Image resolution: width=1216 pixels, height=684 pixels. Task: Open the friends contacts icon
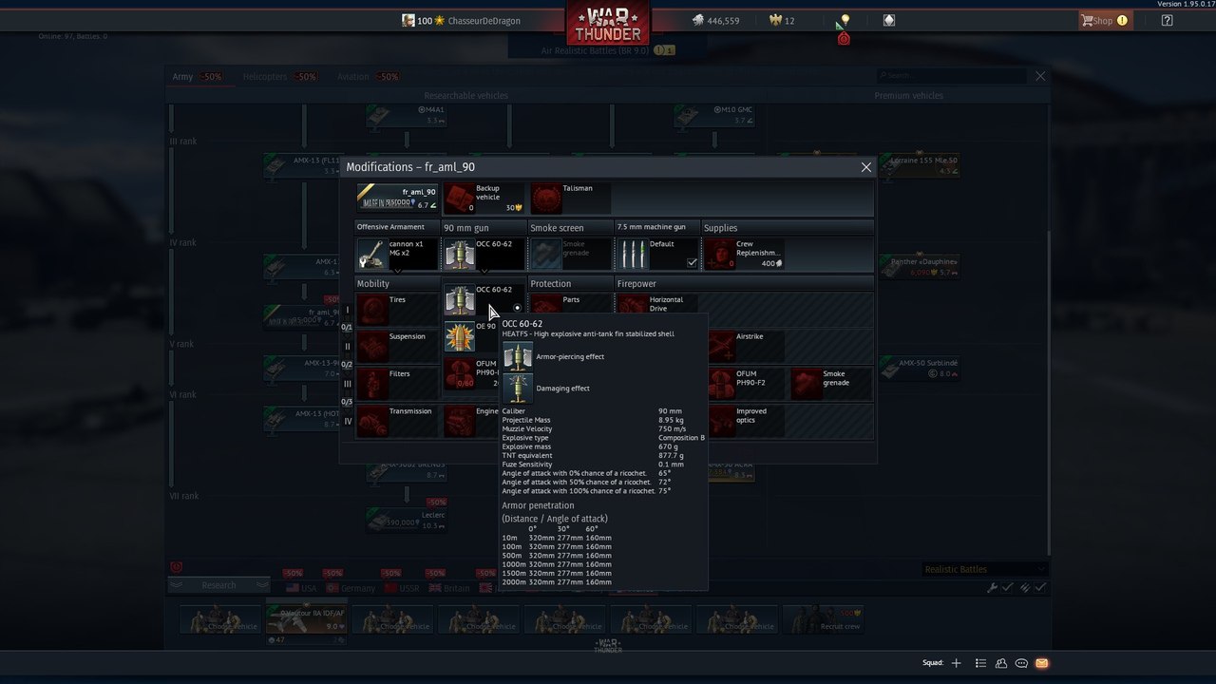coord(1001,663)
